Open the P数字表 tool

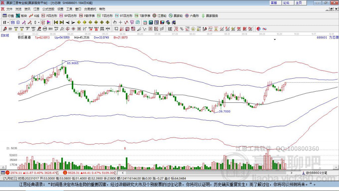[87, 16]
